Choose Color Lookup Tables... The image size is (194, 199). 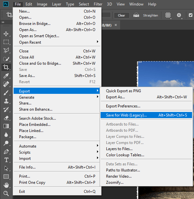point(146,155)
